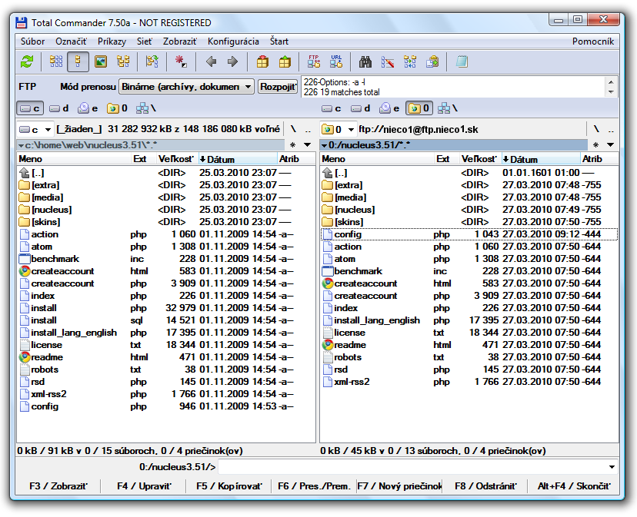Image resolution: width=637 pixels, height=517 pixels.
Task: Open file search with the binoculars icon
Action: (365, 61)
